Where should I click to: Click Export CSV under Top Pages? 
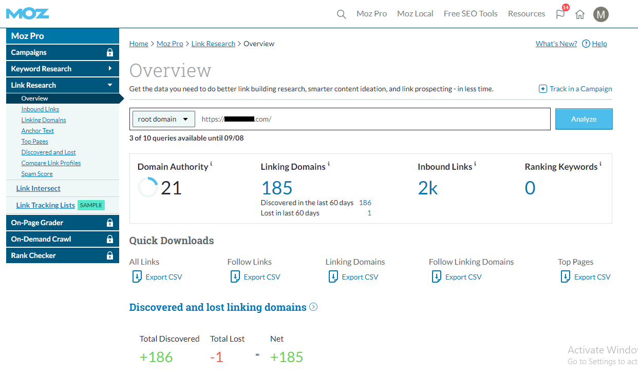592,277
